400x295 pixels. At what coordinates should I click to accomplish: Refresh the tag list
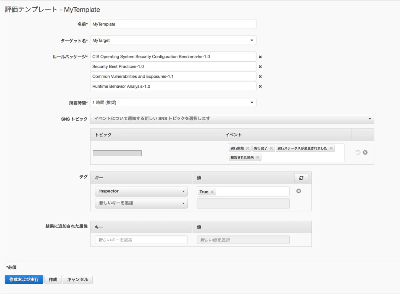[x=301, y=178]
